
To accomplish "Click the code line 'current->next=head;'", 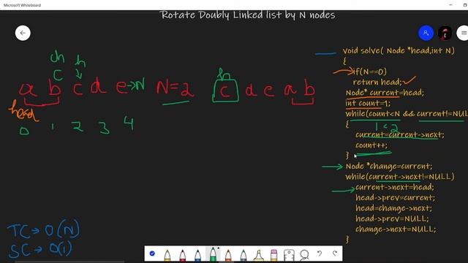I will click(x=395, y=187).
